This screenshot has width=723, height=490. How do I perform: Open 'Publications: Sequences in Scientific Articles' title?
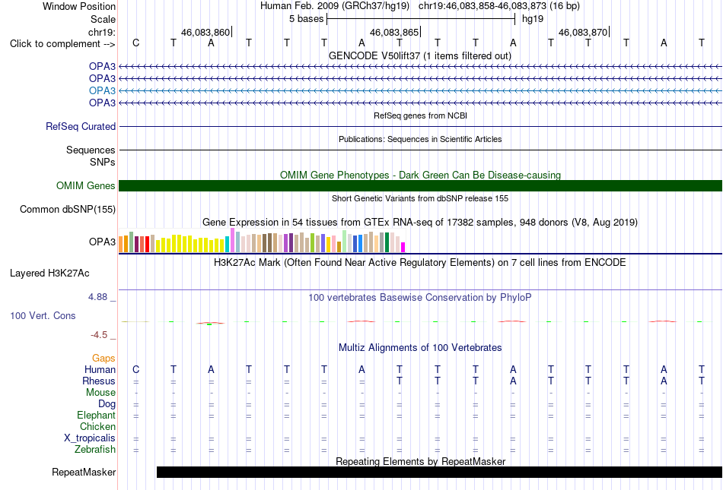tap(420, 139)
